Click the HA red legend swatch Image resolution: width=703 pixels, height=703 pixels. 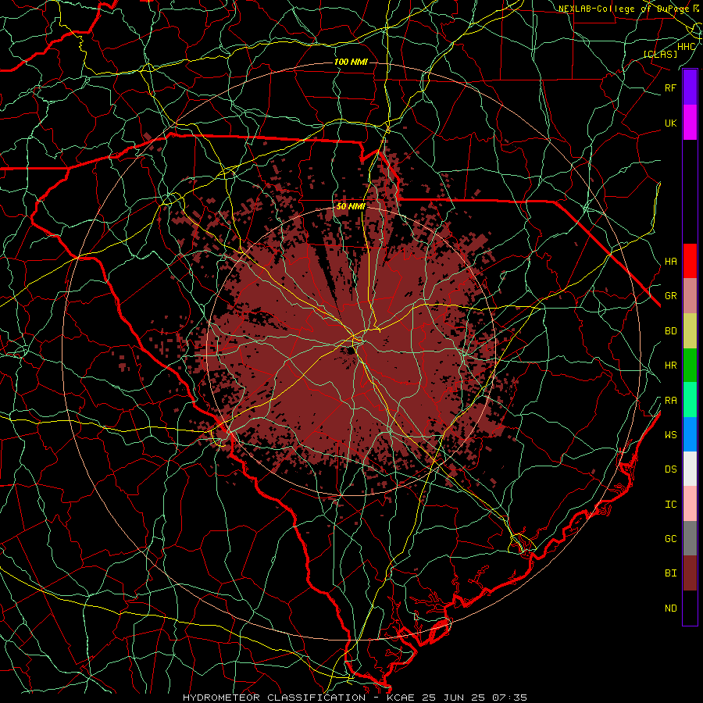click(x=690, y=261)
